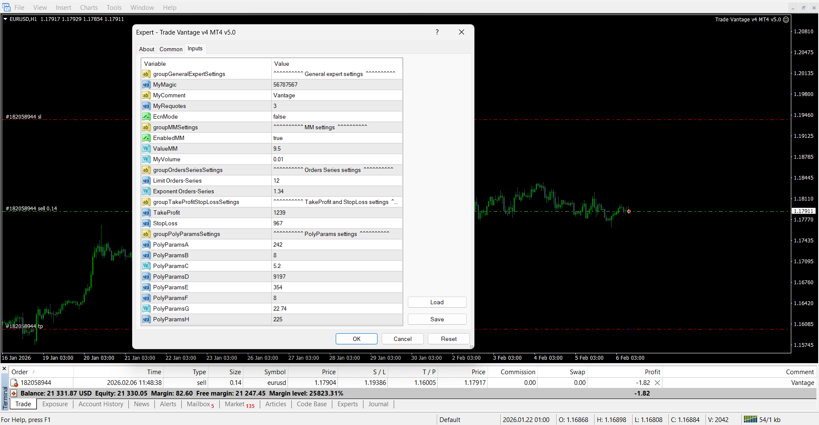Open the Charts menu
This screenshot has width=819, height=425.
pos(89,8)
